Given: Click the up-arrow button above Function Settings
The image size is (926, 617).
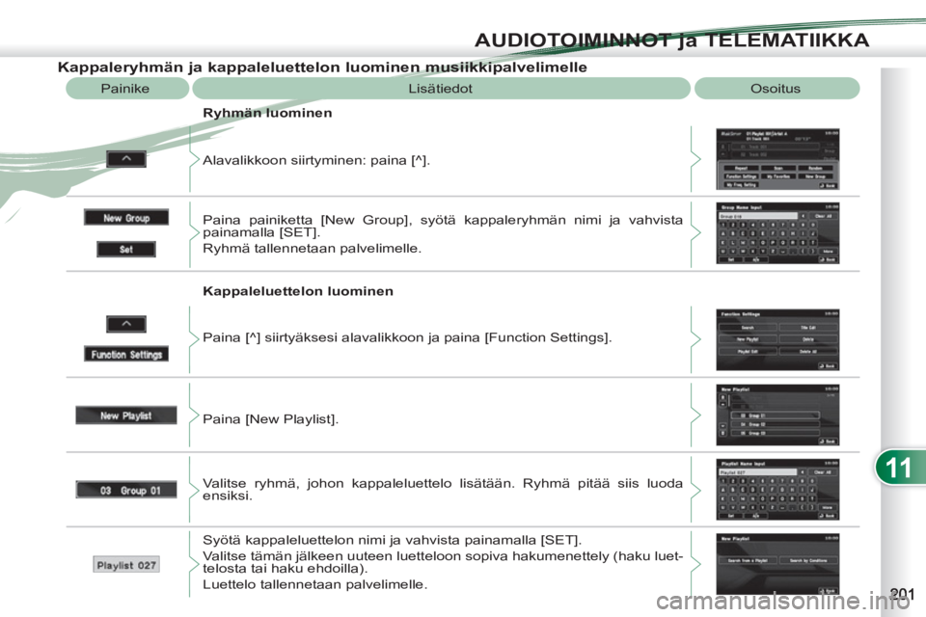Looking at the screenshot, I should 126,324.
